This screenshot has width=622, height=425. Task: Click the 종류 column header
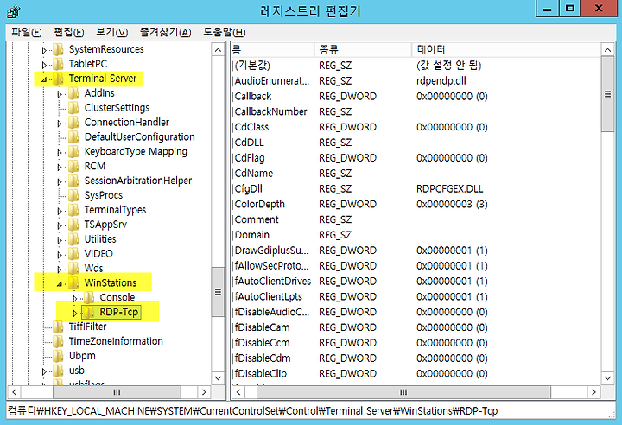[x=363, y=49]
